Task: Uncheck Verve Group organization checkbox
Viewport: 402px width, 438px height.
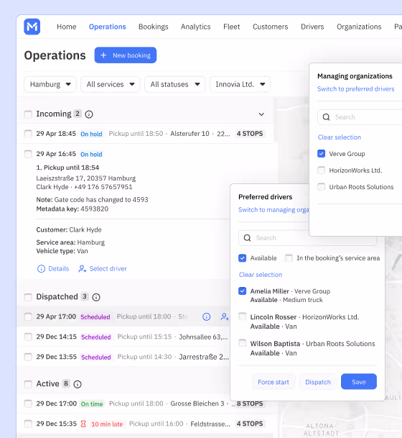Action: pyautogui.click(x=321, y=154)
